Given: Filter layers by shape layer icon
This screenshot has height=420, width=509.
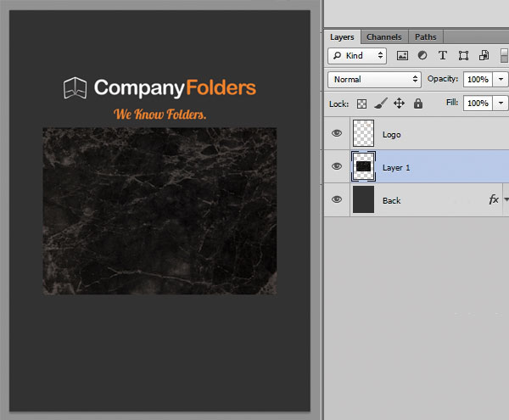Looking at the screenshot, I should 463,56.
